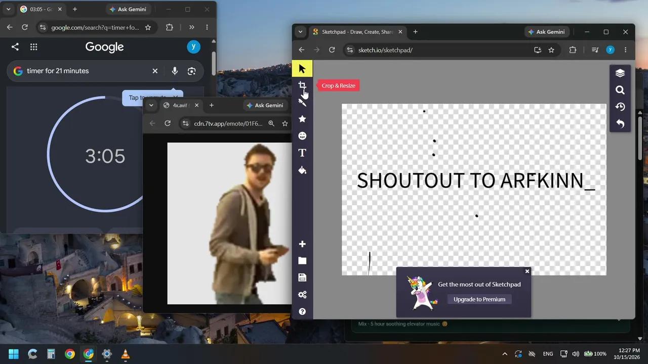The height and width of the screenshot is (364, 648).
Task: Pick the brush tool in Sketchpad toolbar
Action: pyautogui.click(x=302, y=102)
